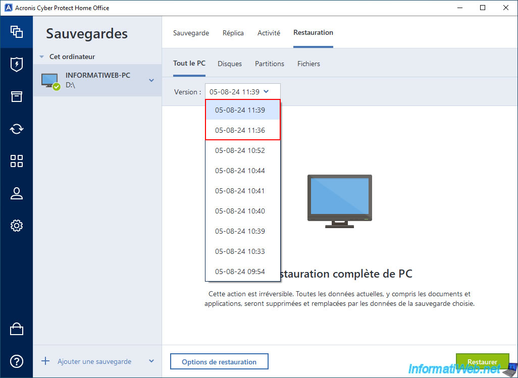Choose version 05-08-24 10:39
This screenshot has width=518, height=378.
243,231
